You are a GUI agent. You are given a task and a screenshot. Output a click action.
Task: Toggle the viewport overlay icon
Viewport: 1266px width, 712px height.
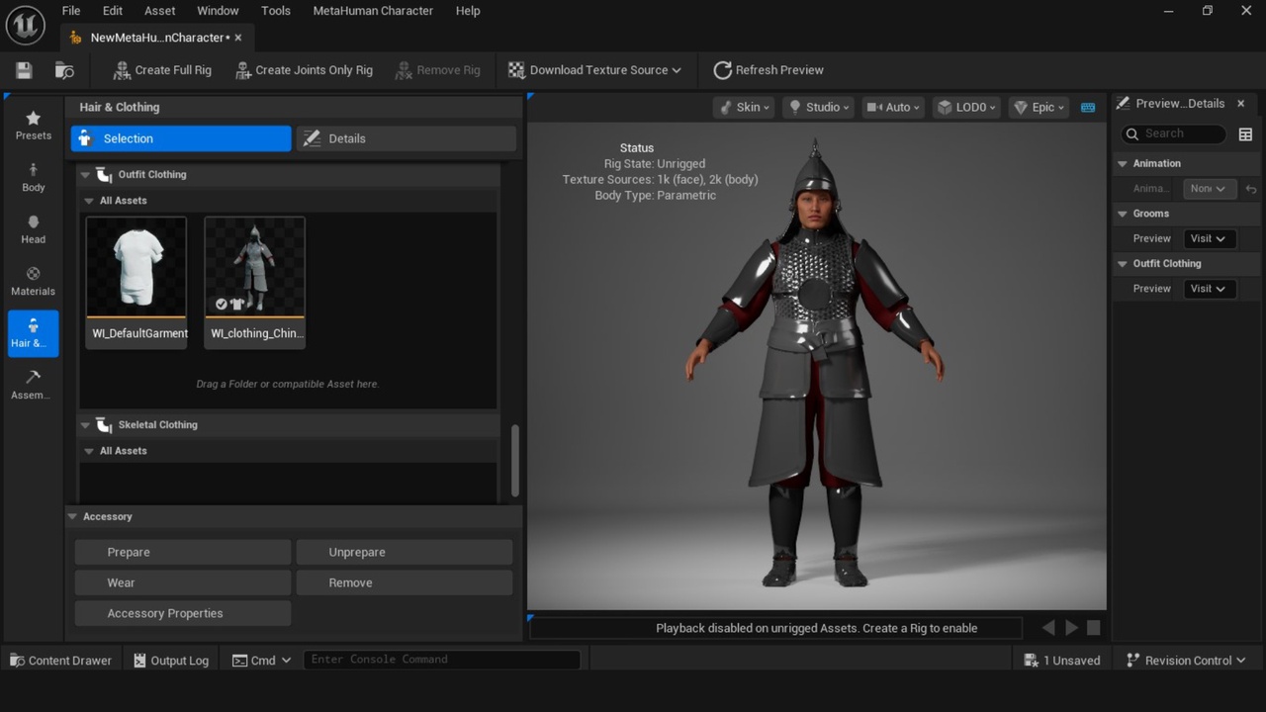(1088, 108)
